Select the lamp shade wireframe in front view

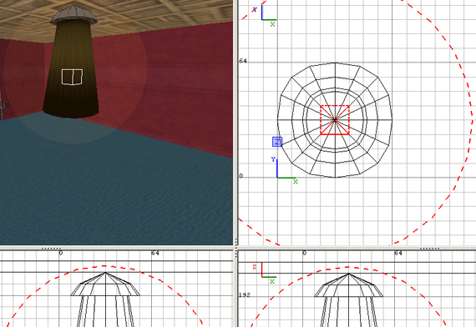[x=105, y=284]
